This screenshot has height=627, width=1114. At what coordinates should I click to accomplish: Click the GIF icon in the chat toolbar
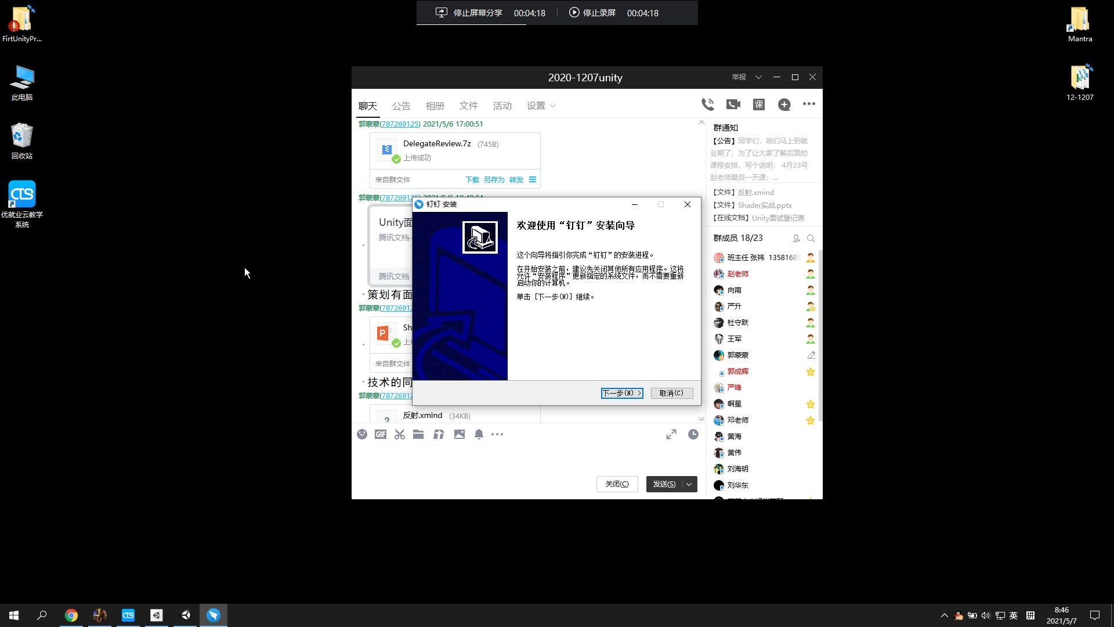(x=381, y=434)
